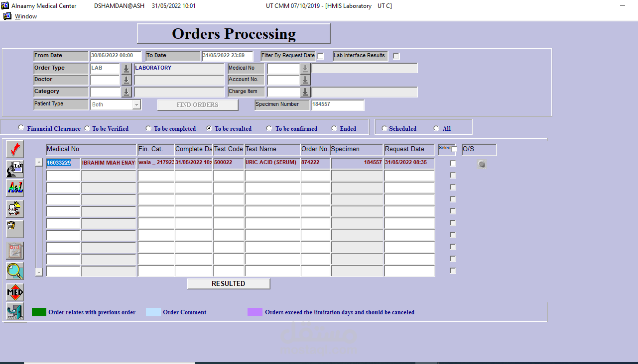Click Fin. Cat. cell starting with wala
The width and height of the screenshot is (638, 364).
[156, 163]
